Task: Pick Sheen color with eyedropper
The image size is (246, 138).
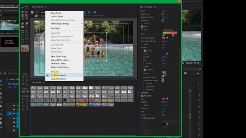Action: coord(167,54)
